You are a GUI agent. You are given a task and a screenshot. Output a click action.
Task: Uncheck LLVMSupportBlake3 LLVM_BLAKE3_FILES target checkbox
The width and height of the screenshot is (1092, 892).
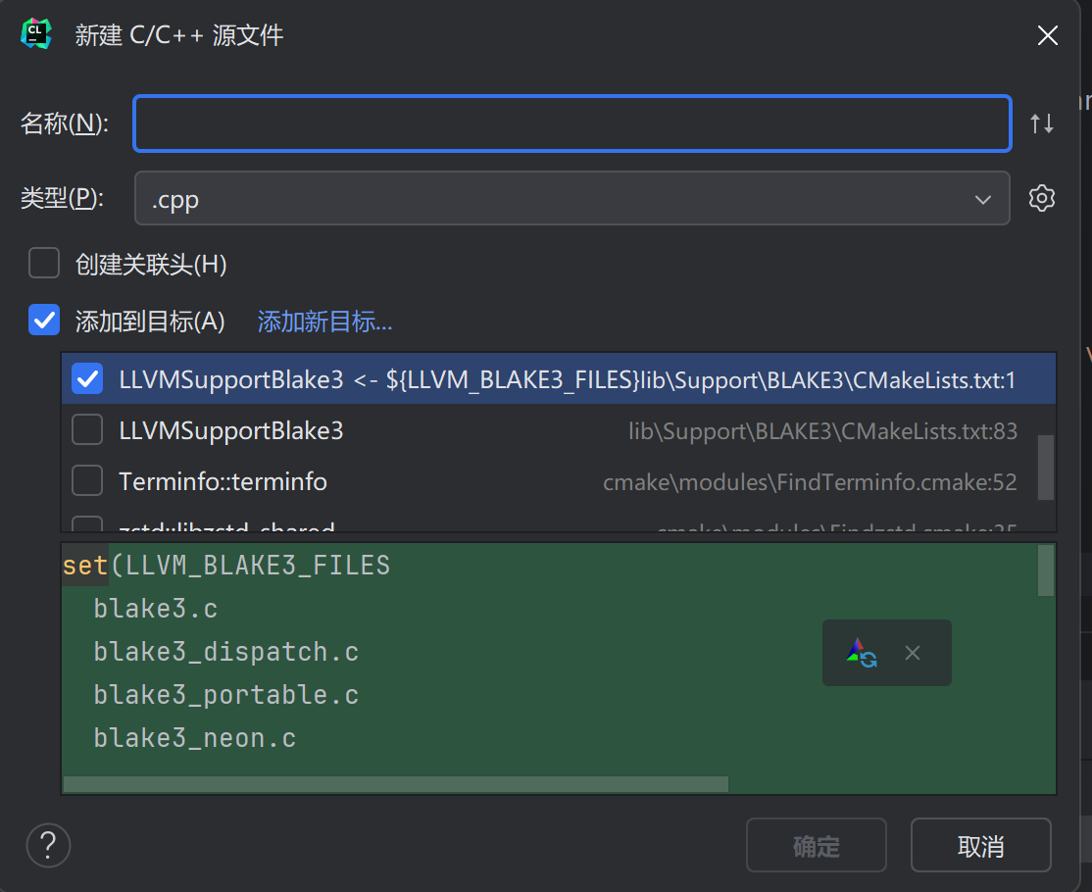click(x=87, y=378)
